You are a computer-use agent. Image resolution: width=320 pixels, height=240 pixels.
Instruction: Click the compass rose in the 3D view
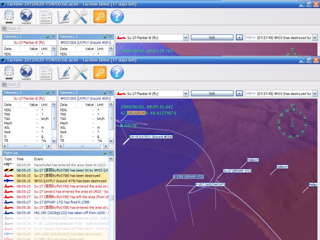pyautogui.click(x=292, y=122)
